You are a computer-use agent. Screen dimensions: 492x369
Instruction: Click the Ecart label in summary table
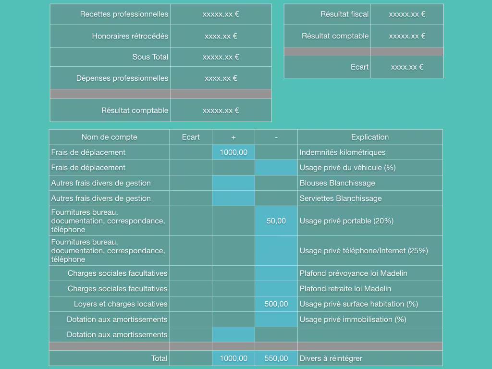tap(359, 67)
